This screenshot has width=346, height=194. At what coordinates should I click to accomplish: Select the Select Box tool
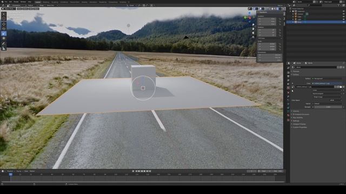[4, 14]
